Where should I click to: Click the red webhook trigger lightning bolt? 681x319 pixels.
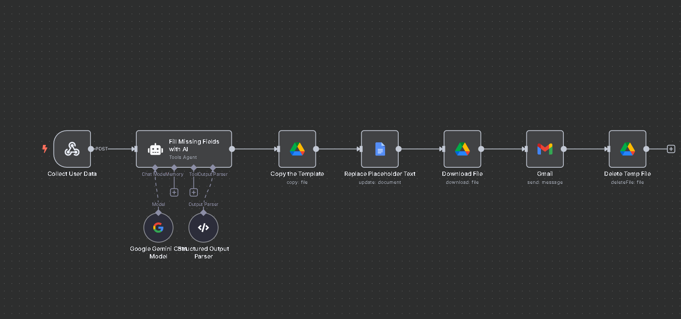coord(45,149)
